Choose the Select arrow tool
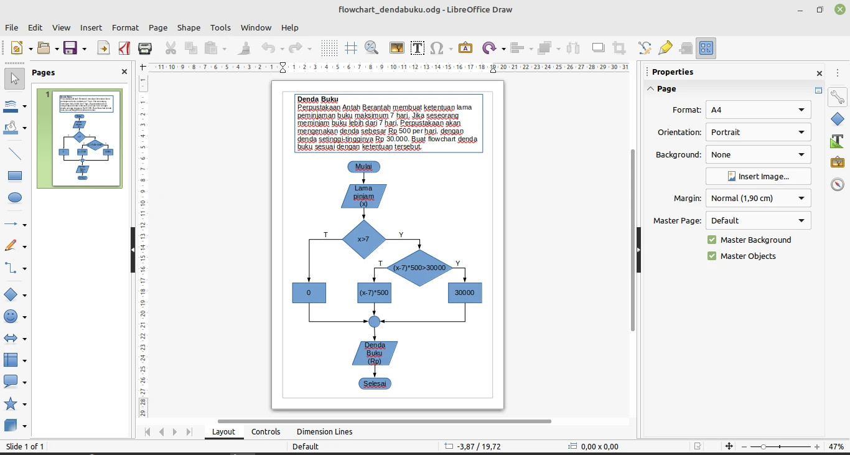The height and width of the screenshot is (455, 850). [15, 78]
